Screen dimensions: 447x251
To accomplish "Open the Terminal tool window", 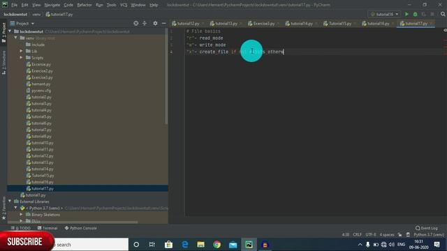I will (x=47, y=228).
